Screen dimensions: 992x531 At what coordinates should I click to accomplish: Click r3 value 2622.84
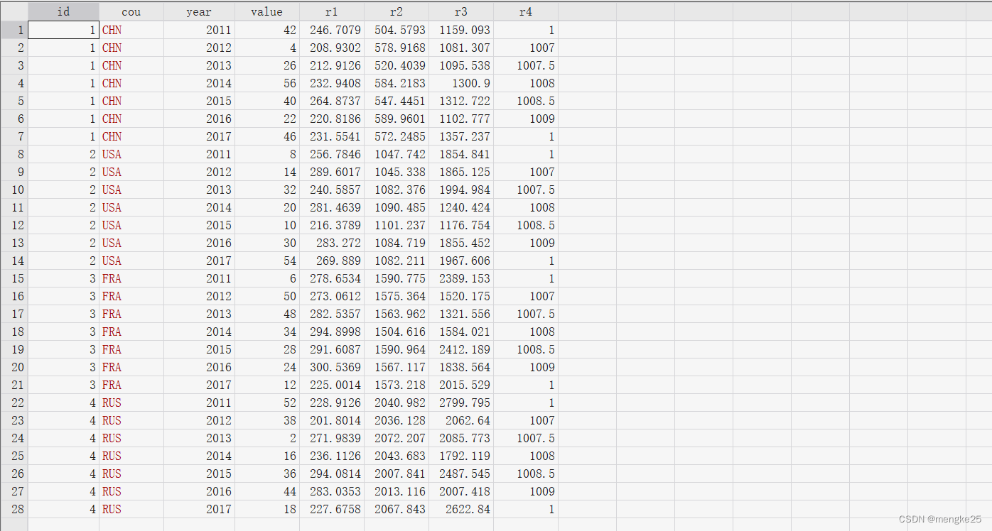(x=461, y=509)
